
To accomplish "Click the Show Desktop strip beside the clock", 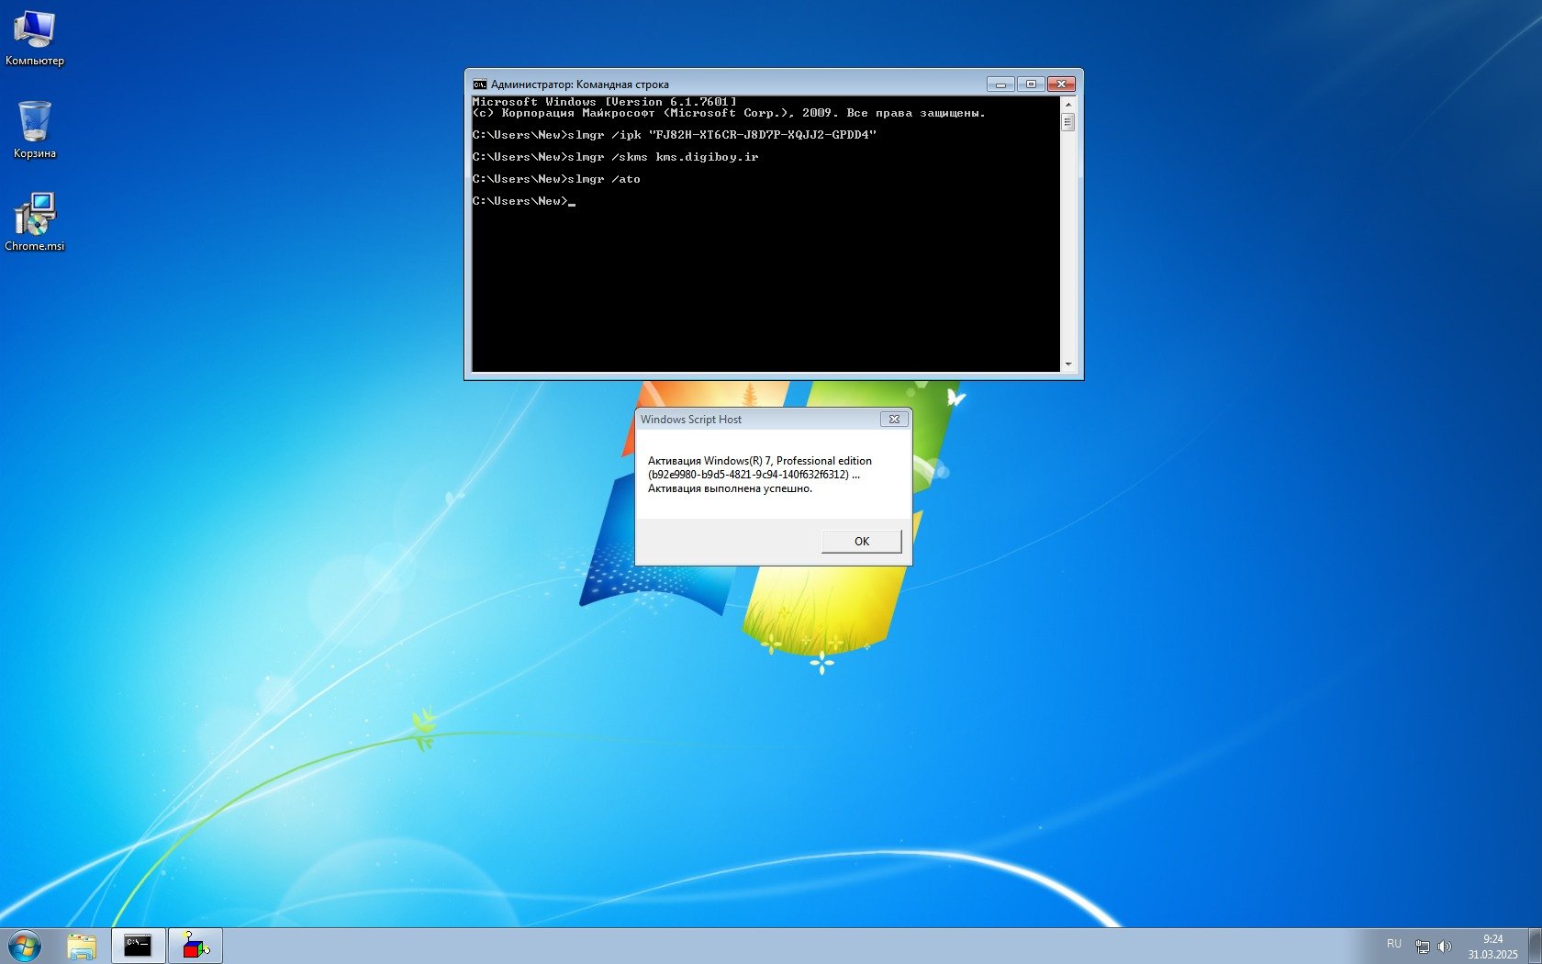I will tap(1535, 946).
